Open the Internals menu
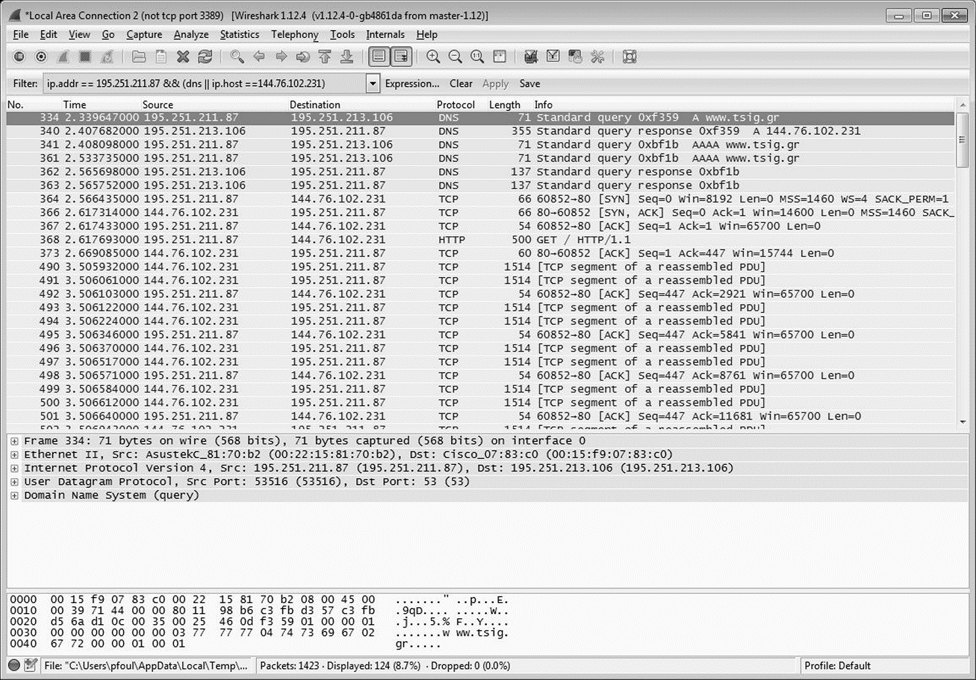976x680 pixels. (x=385, y=34)
